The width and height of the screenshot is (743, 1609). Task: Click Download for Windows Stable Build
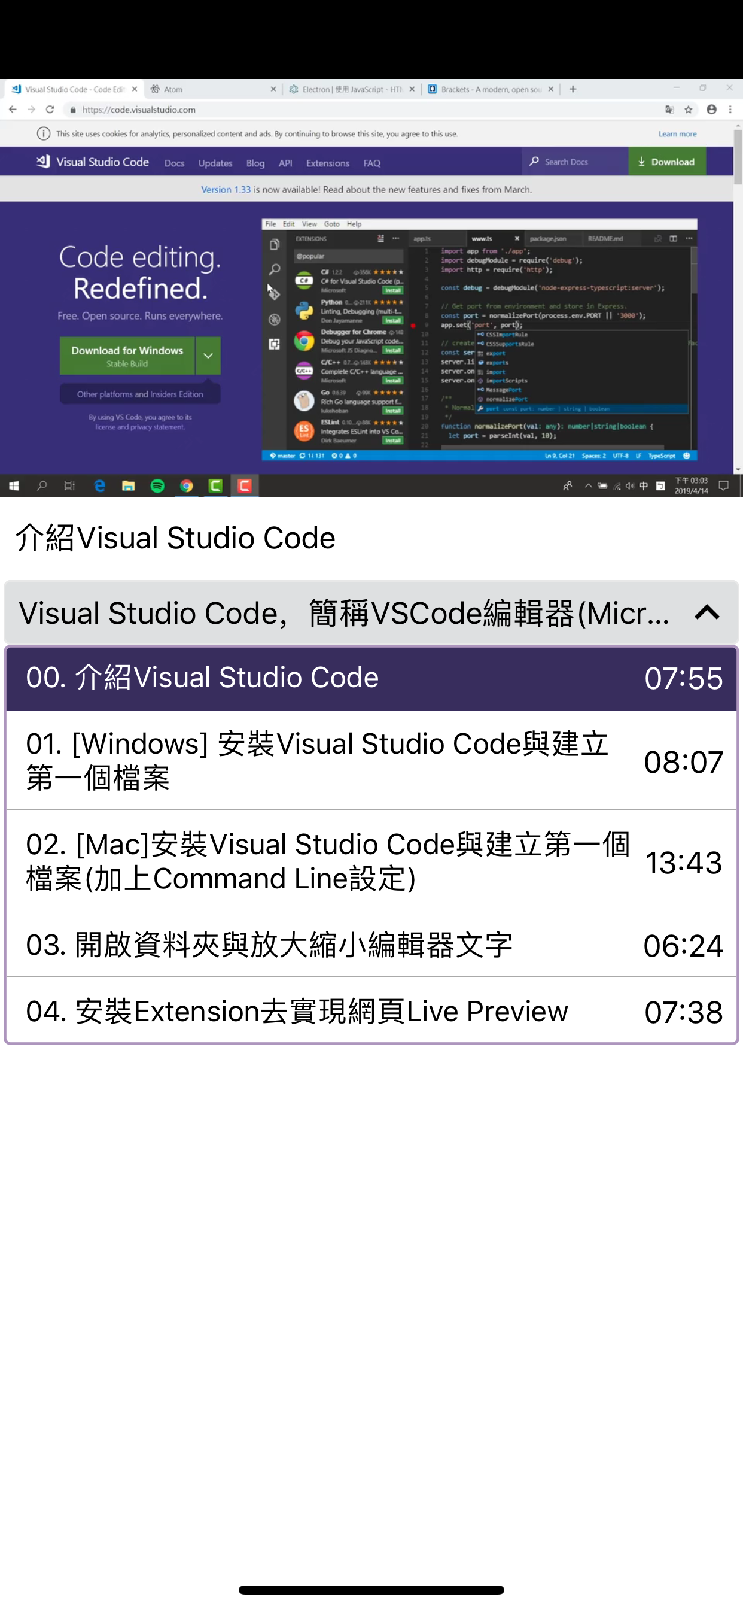point(127,356)
